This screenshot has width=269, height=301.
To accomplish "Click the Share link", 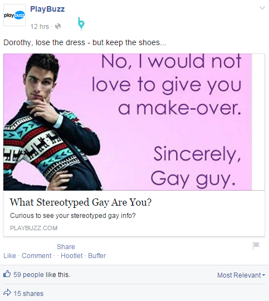I will click(x=66, y=247).
